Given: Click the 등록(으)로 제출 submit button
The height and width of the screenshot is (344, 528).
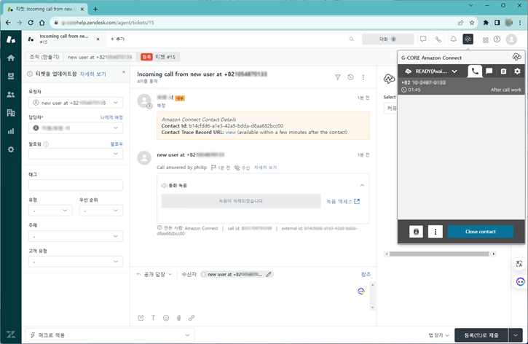Looking at the screenshot, I should [x=481, y=335].
